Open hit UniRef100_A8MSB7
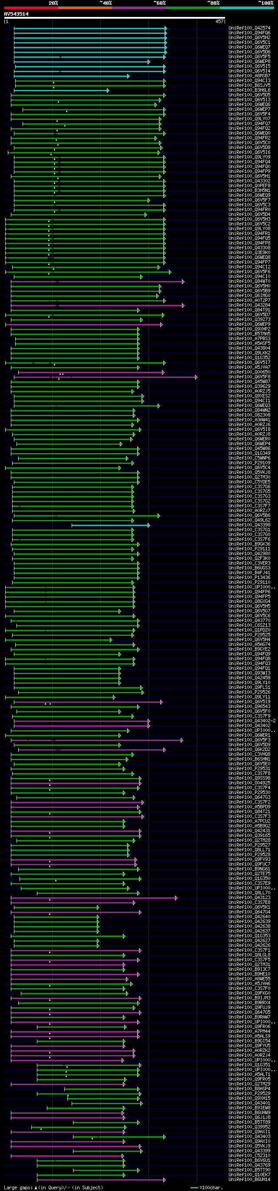This screenshot has width=278, height=1191. [249, 76]
